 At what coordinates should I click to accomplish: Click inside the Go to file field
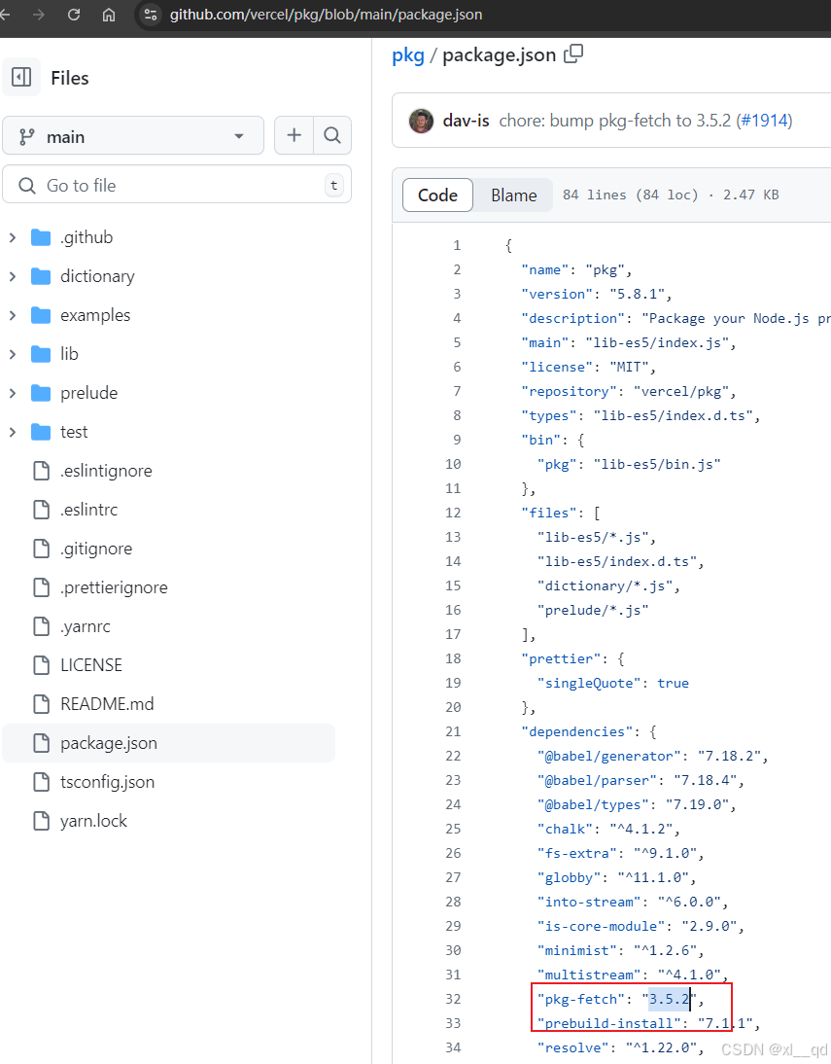[x=177, y=185]
